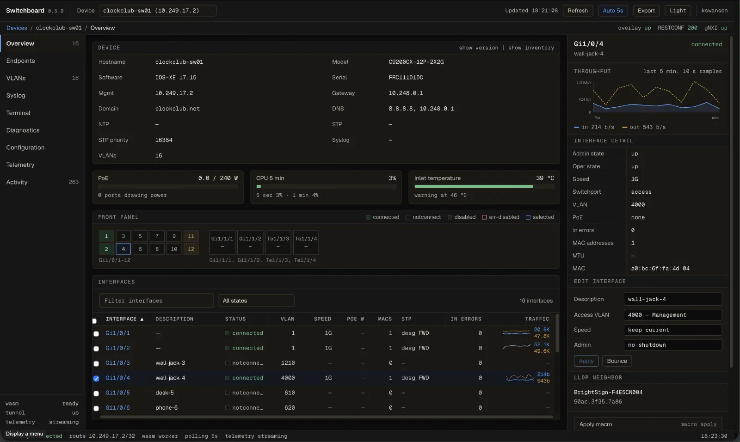This screenshot has width=740, height=442.
Task: Go to Devices breadcrumb link
Action: click(x=17, y=28)
